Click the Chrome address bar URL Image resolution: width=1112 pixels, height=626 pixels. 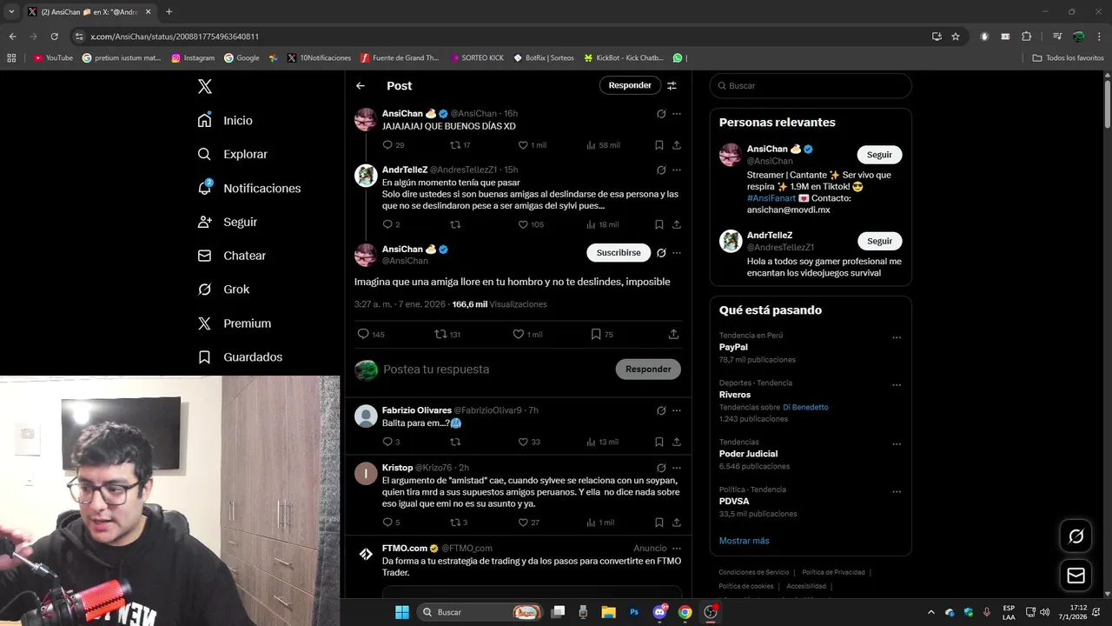(175, 37)
